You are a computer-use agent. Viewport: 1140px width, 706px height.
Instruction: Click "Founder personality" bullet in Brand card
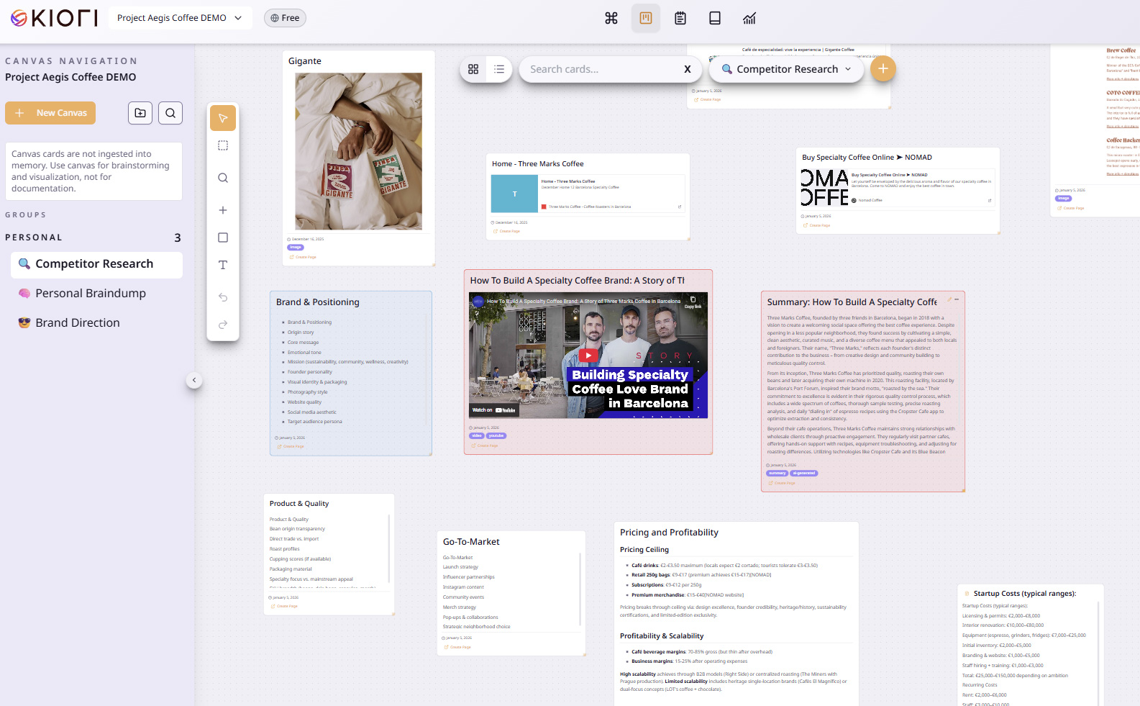[310, 372]
